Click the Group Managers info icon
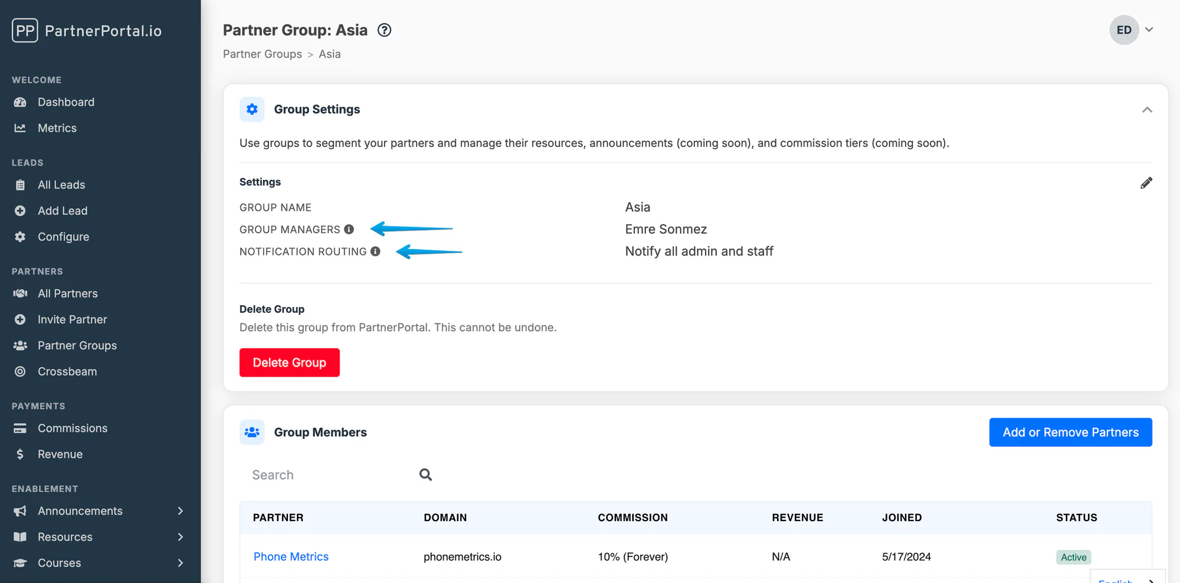This screenshot has width=1180, height=583. tap(349, 229)
